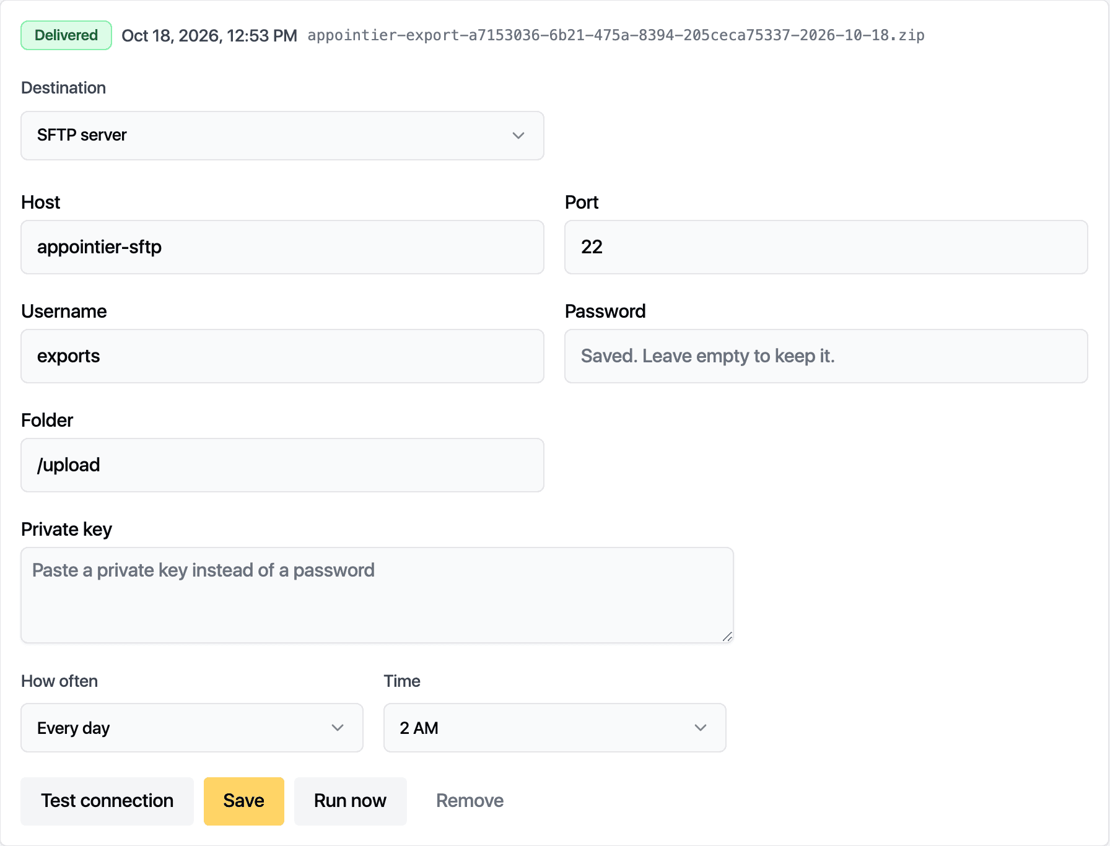Focus the Port field showing 22
The width and height of the screenshot is (1110, 846).
(x=826, y=247)
